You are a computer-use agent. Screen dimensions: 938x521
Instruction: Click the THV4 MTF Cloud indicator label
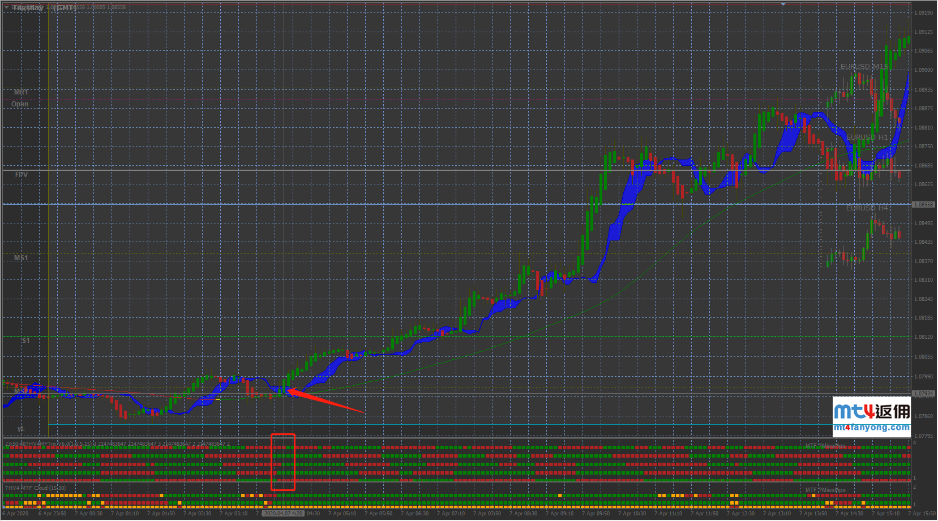[35, 488]
